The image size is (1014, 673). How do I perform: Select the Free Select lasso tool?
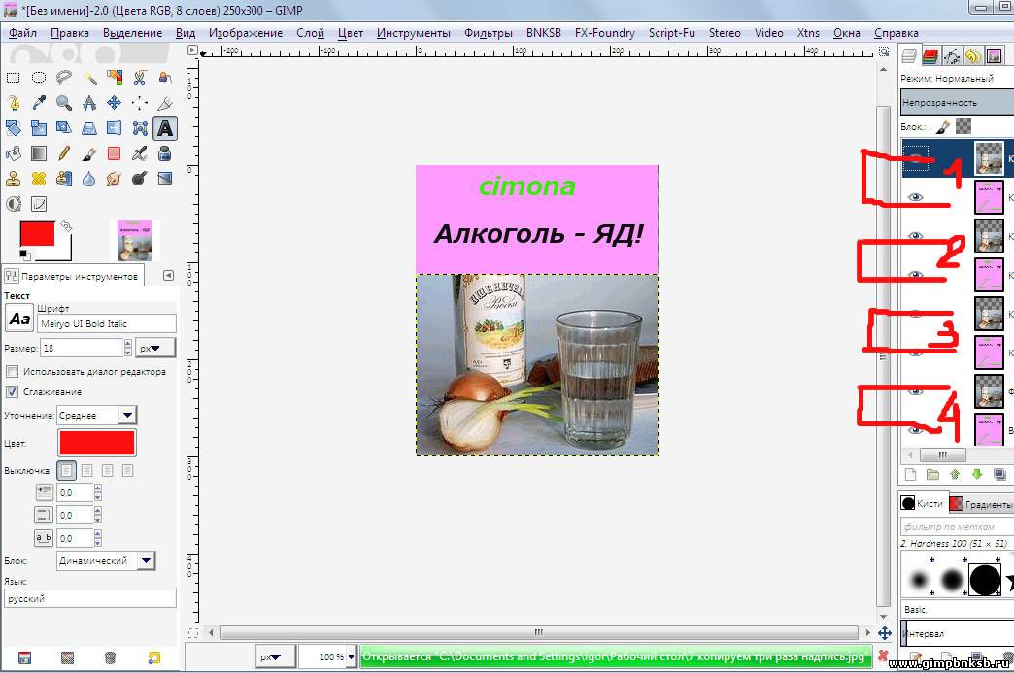[64, 79]
